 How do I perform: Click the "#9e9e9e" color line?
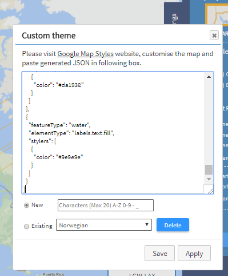pos(58,157)
